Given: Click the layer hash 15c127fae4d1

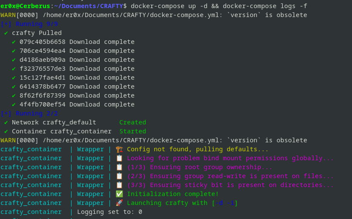Looking at the screenshot, I should coord(43,78).
